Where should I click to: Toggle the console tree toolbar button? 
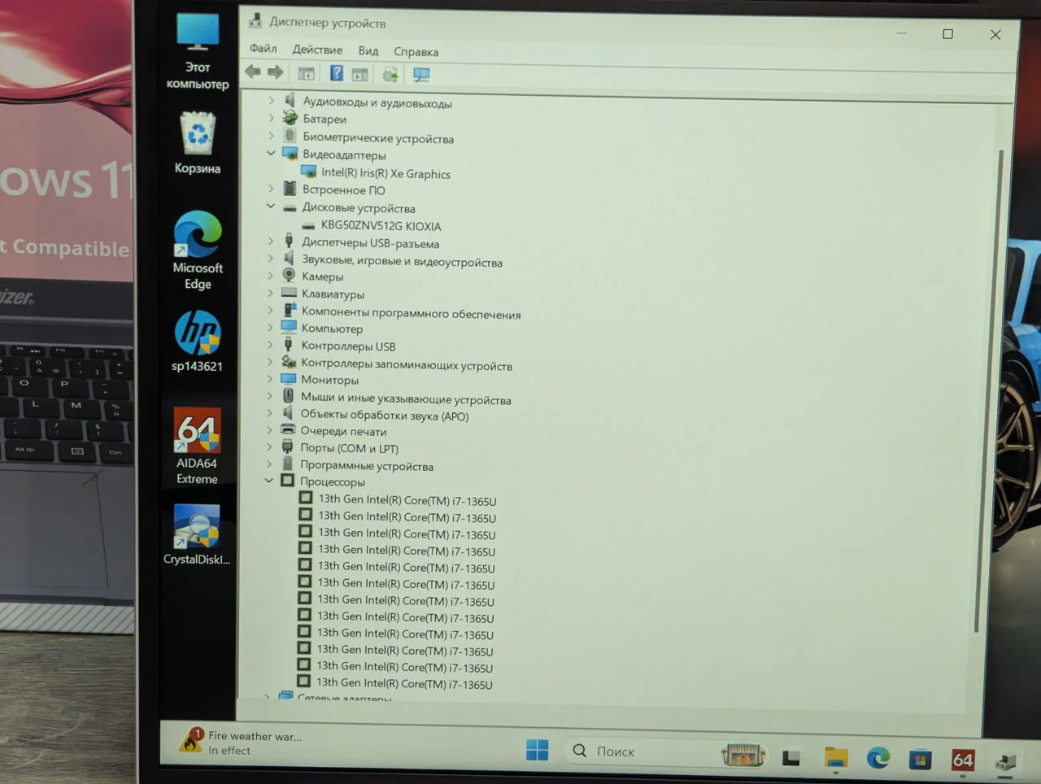306,74
